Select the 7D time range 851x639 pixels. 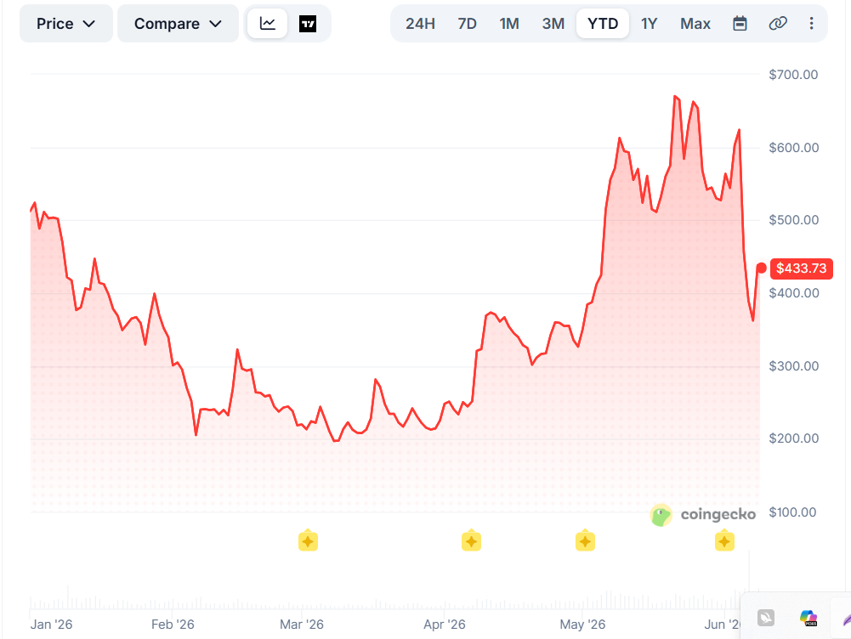[x=467, y=23]
